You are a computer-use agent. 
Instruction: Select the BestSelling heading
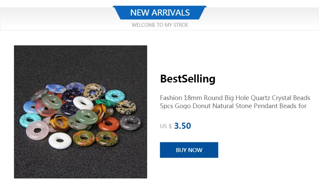point(187,79)
